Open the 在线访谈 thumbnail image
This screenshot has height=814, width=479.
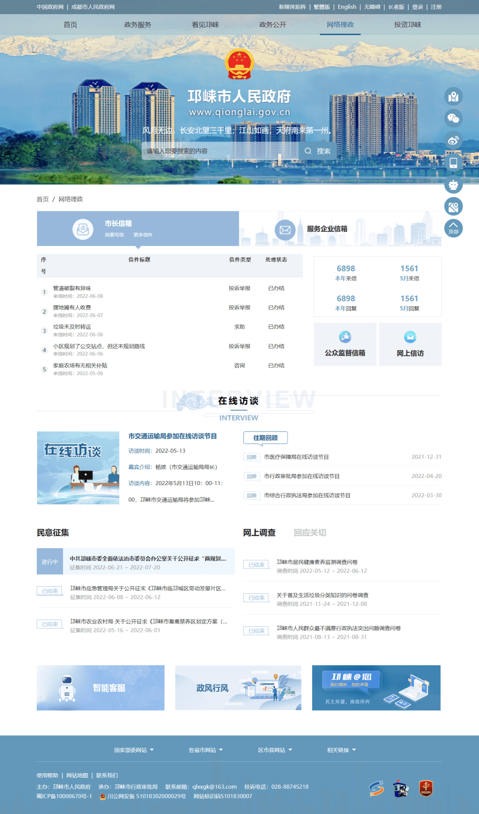pyautogui.click(x=78, y=468)
